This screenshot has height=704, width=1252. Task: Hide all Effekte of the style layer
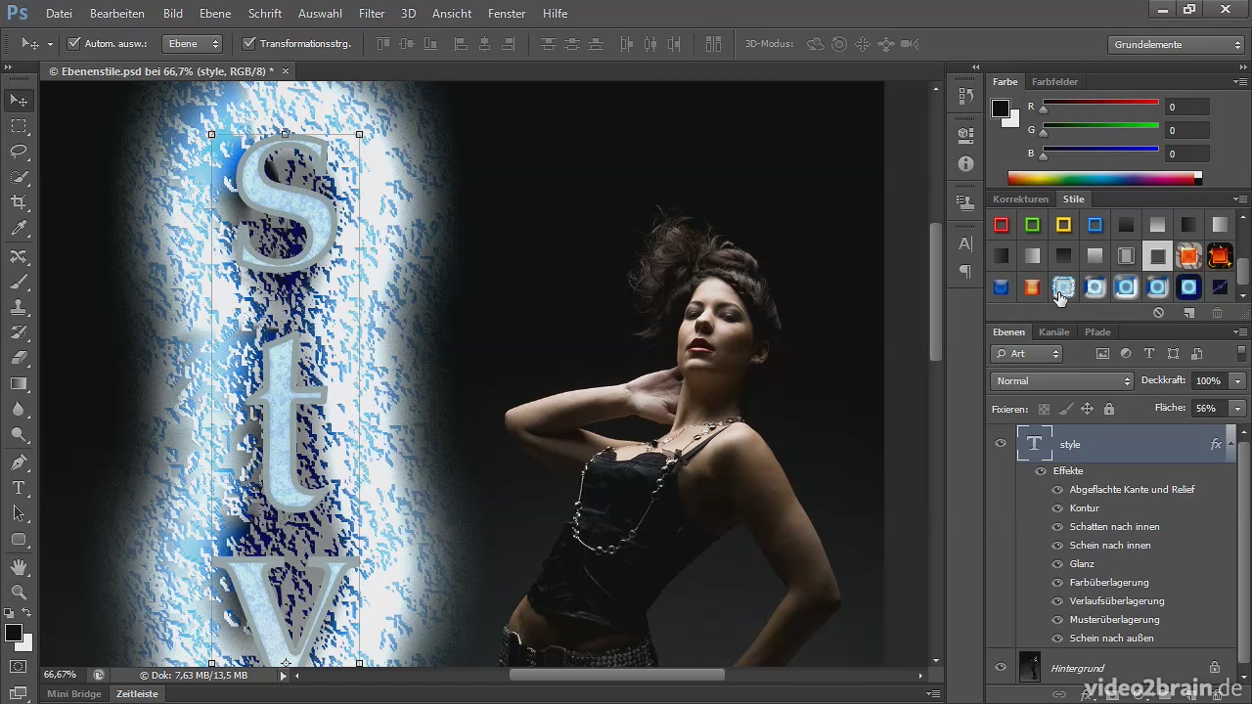1041,471
